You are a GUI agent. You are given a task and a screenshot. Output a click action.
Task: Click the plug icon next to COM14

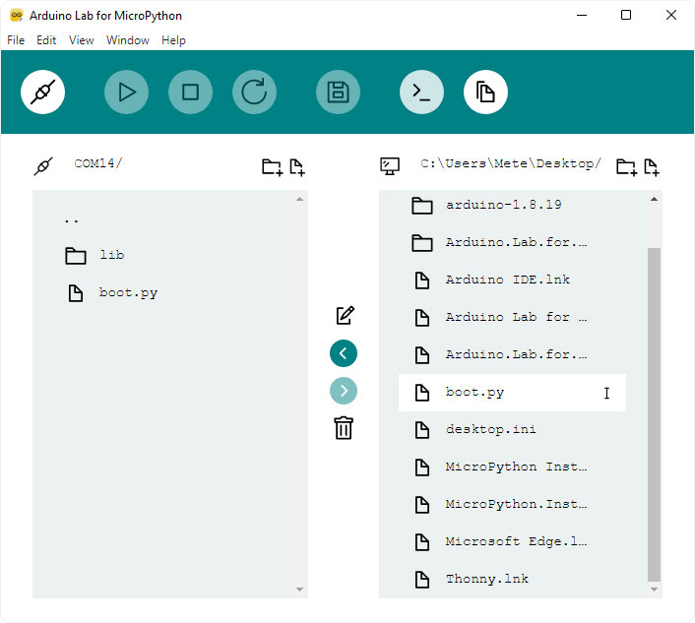click(x=43, y=166)
